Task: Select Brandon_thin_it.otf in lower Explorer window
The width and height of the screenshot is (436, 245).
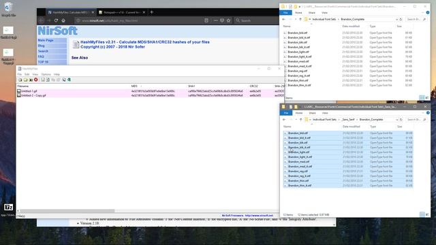Action: [300, 185]
